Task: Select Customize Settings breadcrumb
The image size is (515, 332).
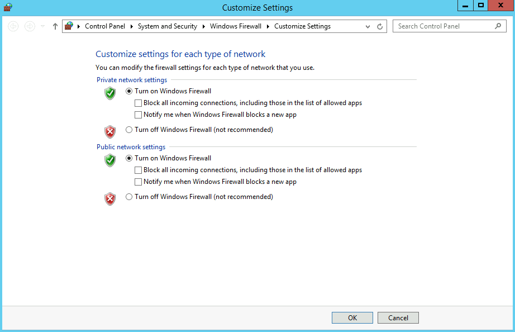Action: coord(302,26)
